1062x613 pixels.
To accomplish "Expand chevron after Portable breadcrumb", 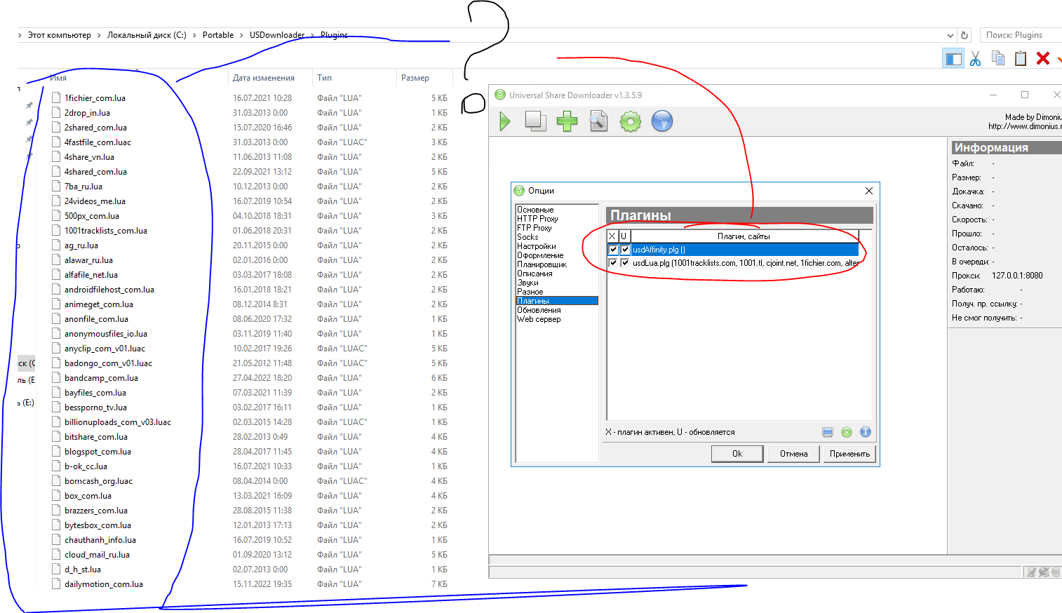I will click(x=241, y=35).
